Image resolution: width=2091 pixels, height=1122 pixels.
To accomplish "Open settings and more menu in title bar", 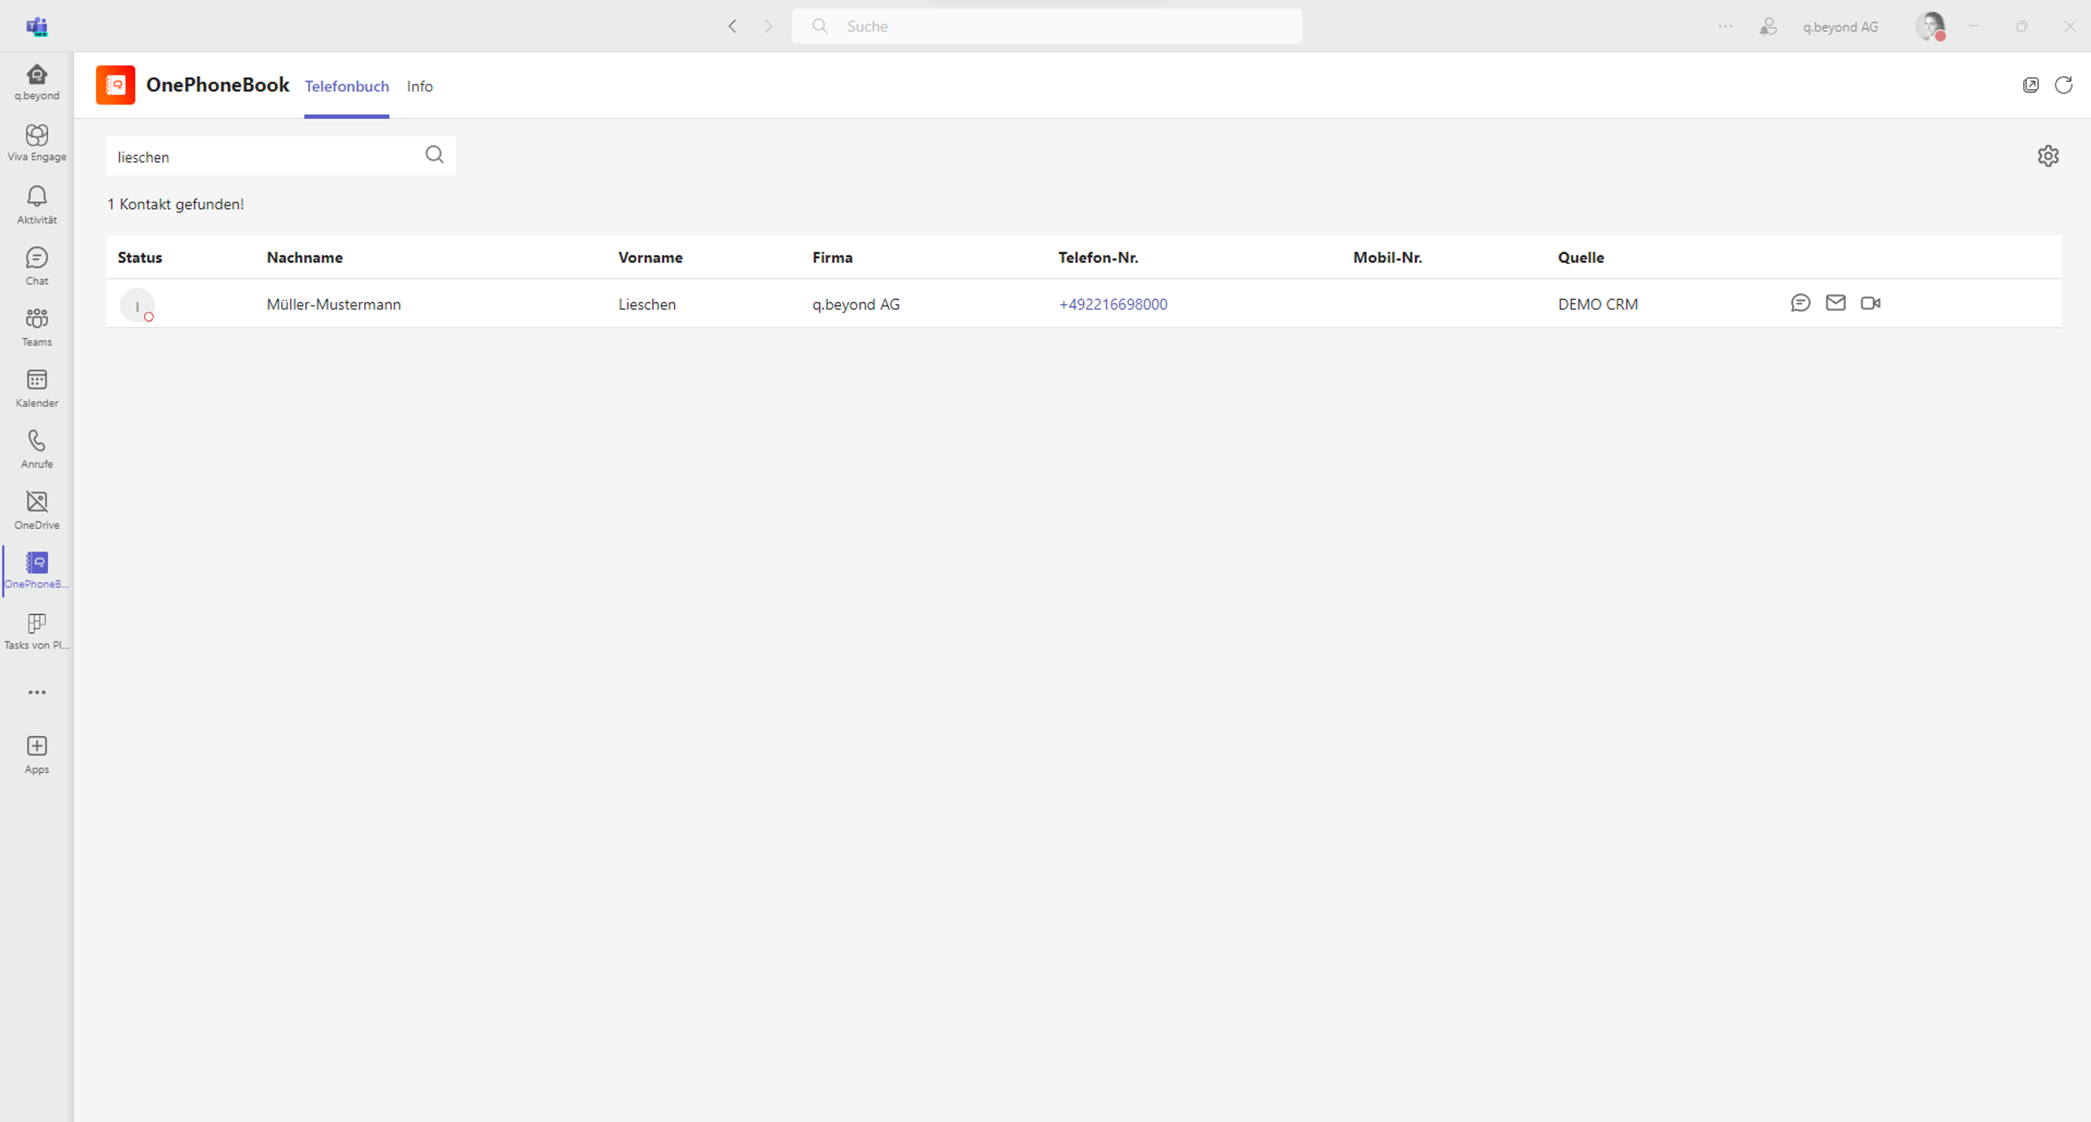I will [x=1725, y=26].
